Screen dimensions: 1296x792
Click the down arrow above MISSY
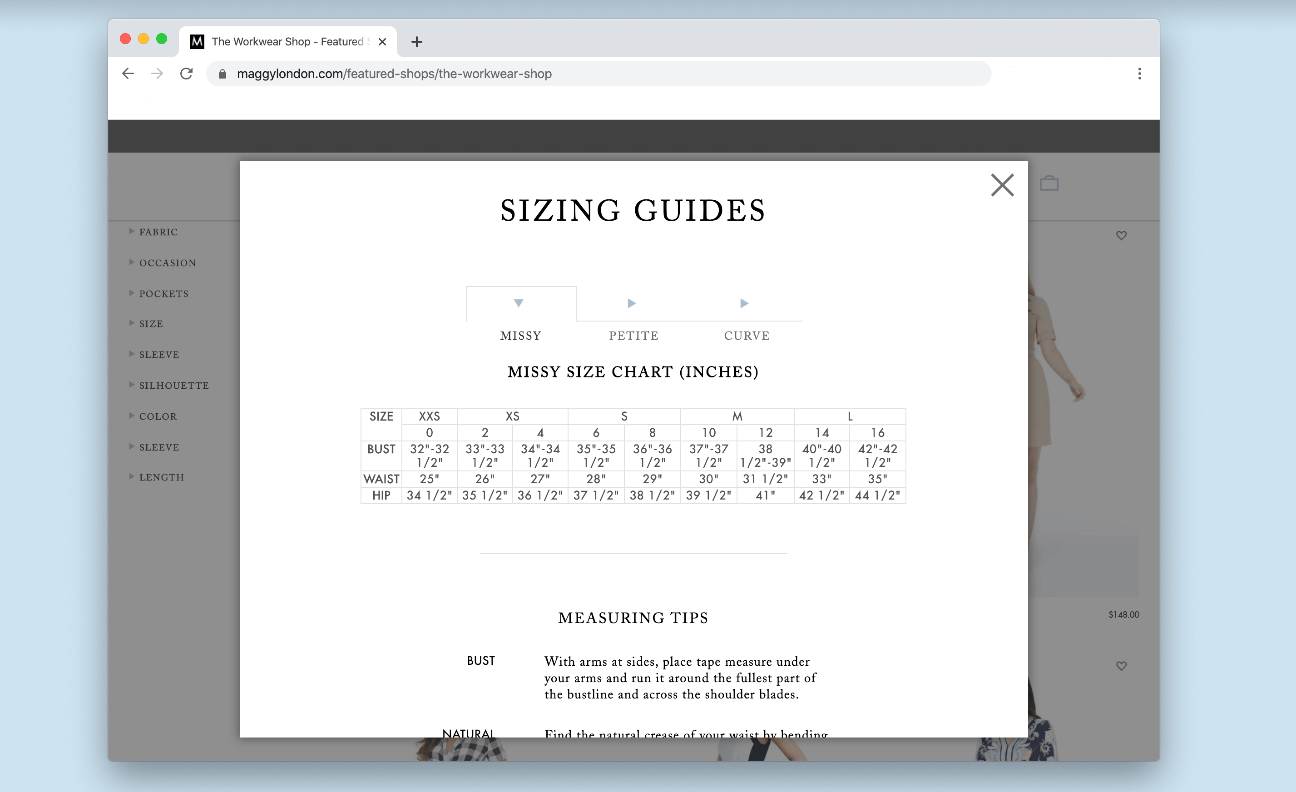pyautogui.click(x=519, y=303)
